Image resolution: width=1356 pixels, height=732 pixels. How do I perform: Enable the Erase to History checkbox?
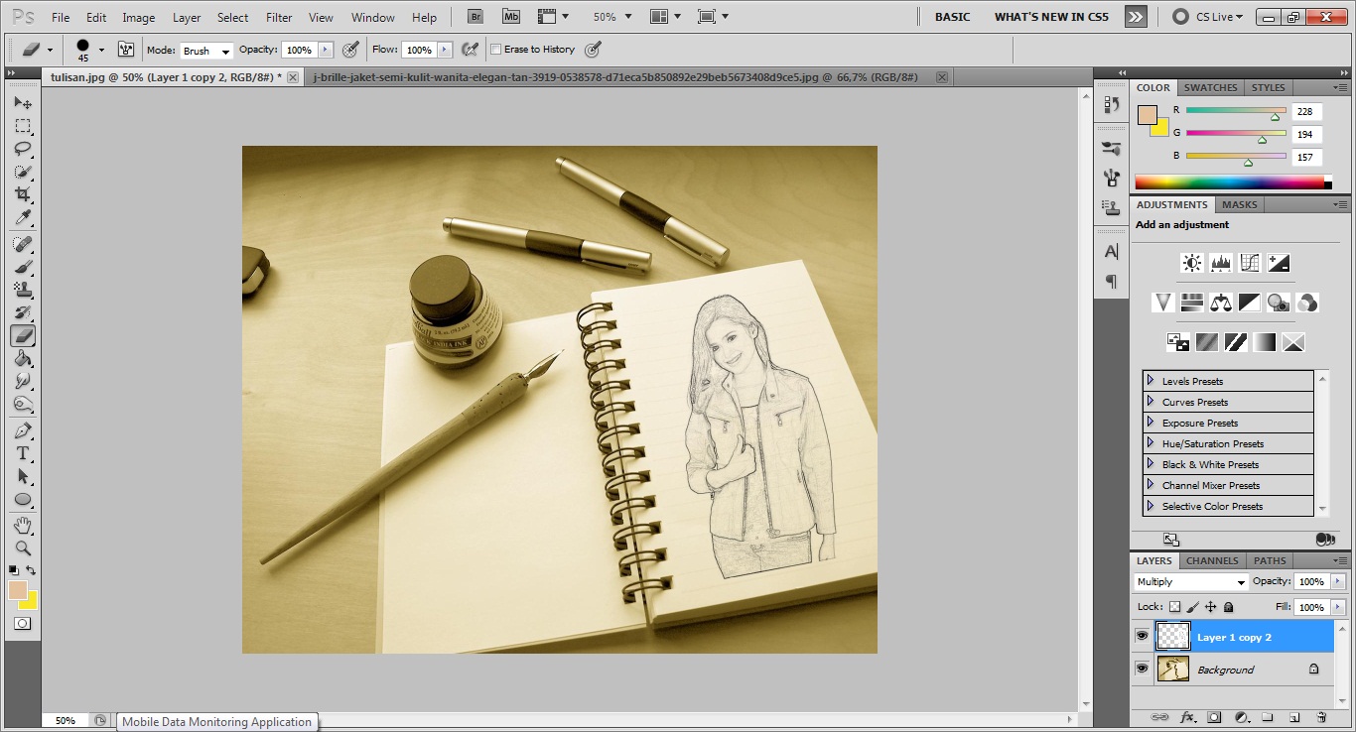pos(496,50)
